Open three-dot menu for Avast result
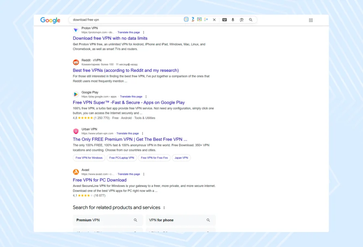 point(144,174)
